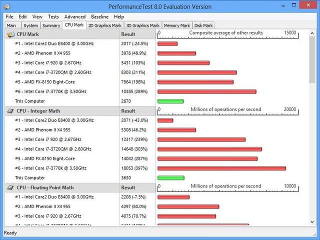This screenshot has width=320, height=240.
Task: Switch to the Summary tab
Action: click(51, 25)
